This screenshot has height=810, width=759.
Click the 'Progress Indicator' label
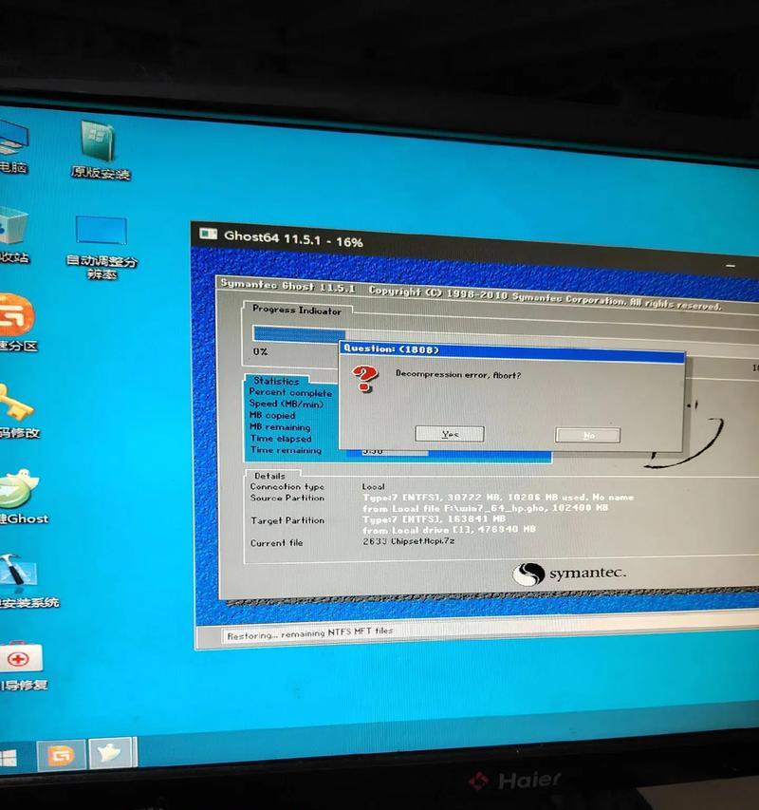297,310
